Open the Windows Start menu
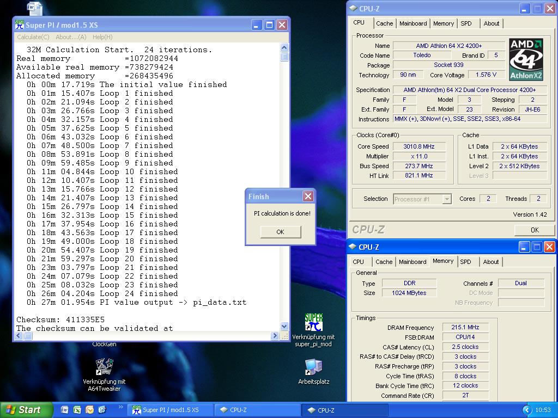Screen dimensions: 558x418 pyautogui.click(x=26, y=410)
